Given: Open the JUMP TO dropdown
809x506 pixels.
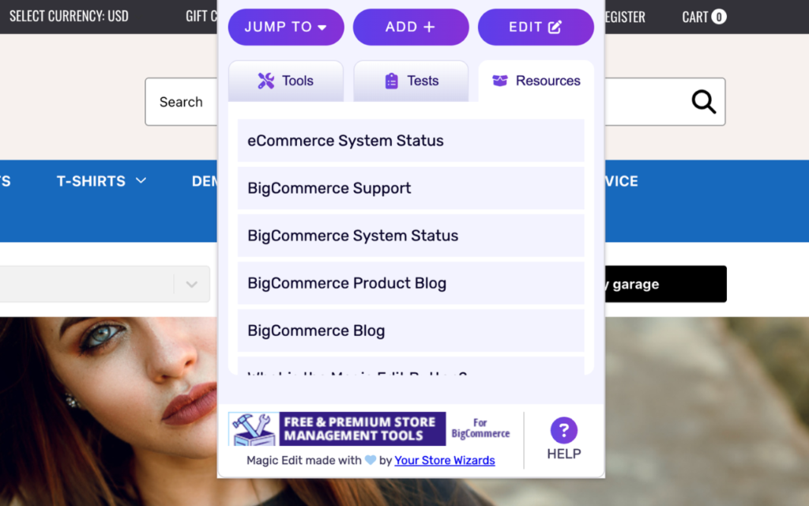Looking at the screenshot, I should pyautogui.click(x=285, y=26).
